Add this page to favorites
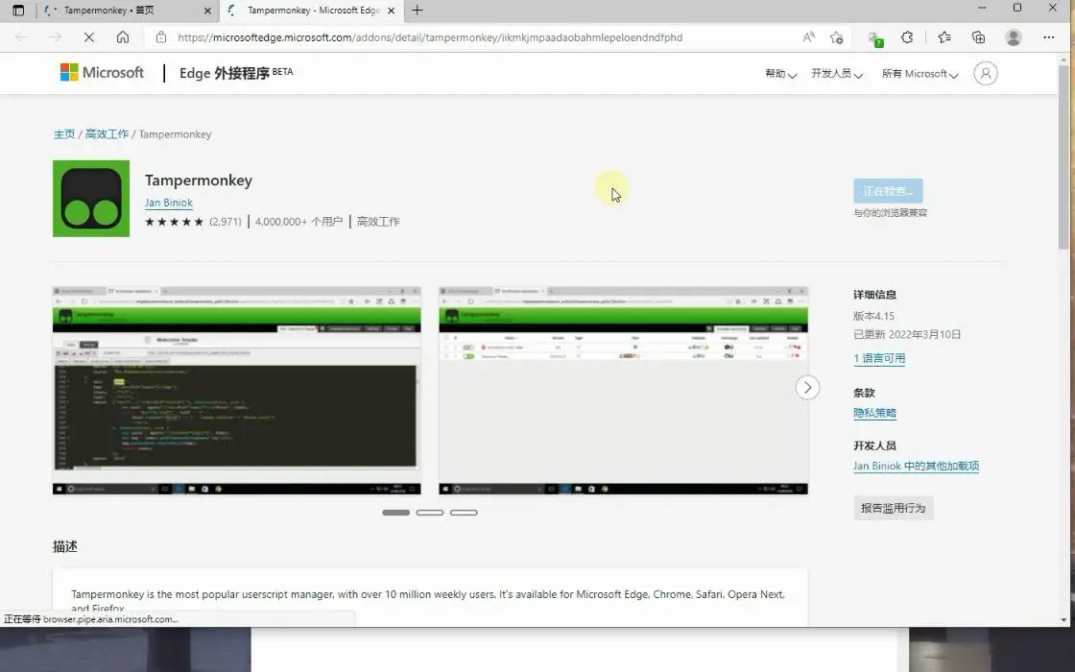 836,37
